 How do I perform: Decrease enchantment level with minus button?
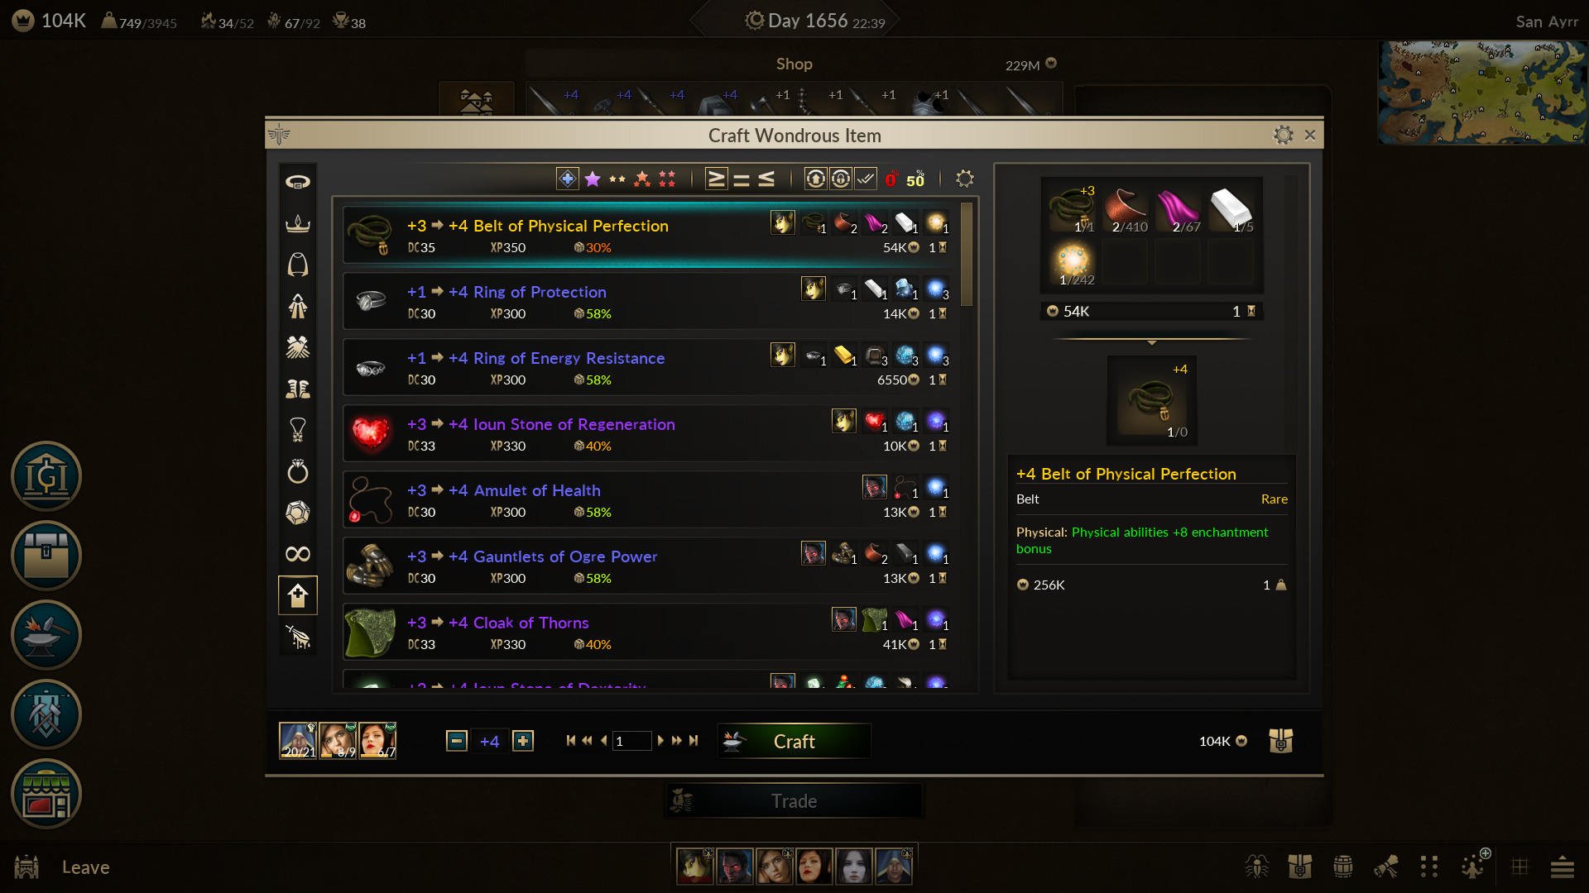pyautogui.click(x=457, y=741)
